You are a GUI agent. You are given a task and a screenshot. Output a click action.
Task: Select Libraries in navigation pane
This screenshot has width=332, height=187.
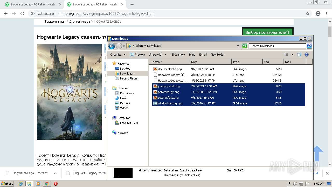(123, 88)
